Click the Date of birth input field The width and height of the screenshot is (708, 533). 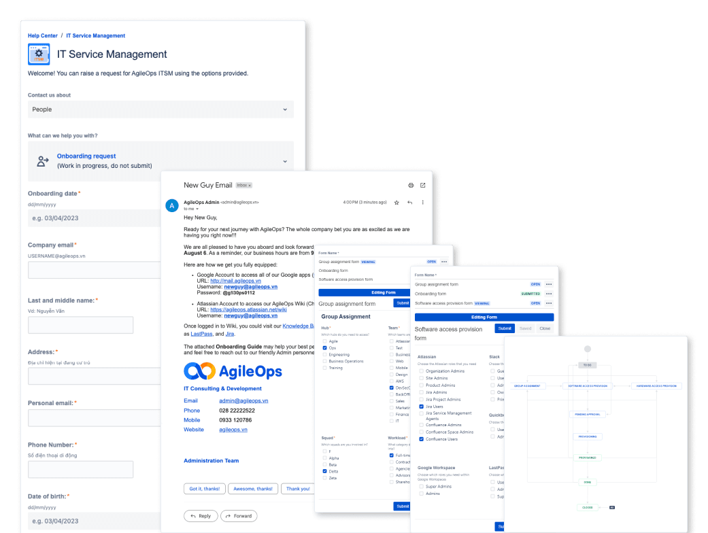95,521
